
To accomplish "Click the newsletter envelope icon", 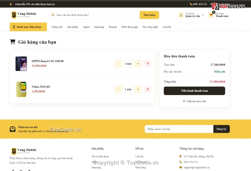I will tap(12, 129).
